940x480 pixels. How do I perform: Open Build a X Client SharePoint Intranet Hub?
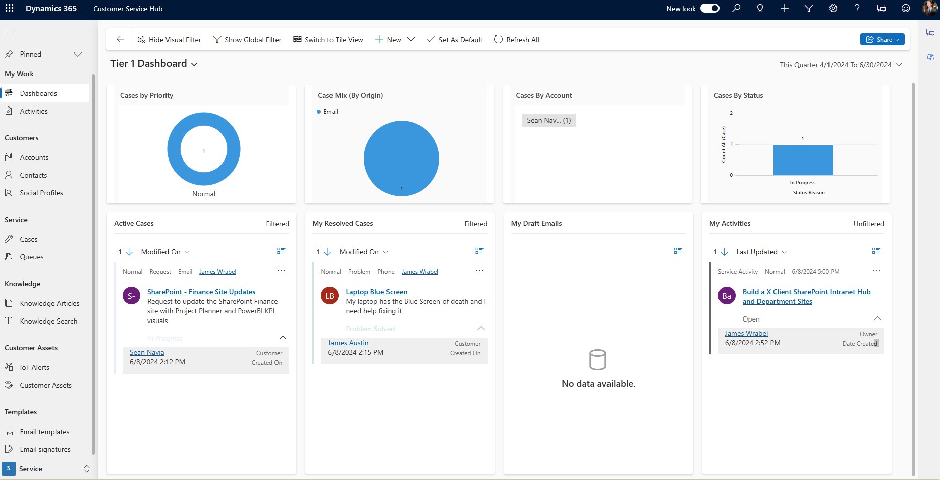point(806,297)
